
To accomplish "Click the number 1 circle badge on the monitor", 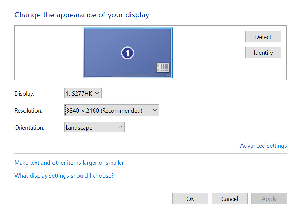I will 127,53.
